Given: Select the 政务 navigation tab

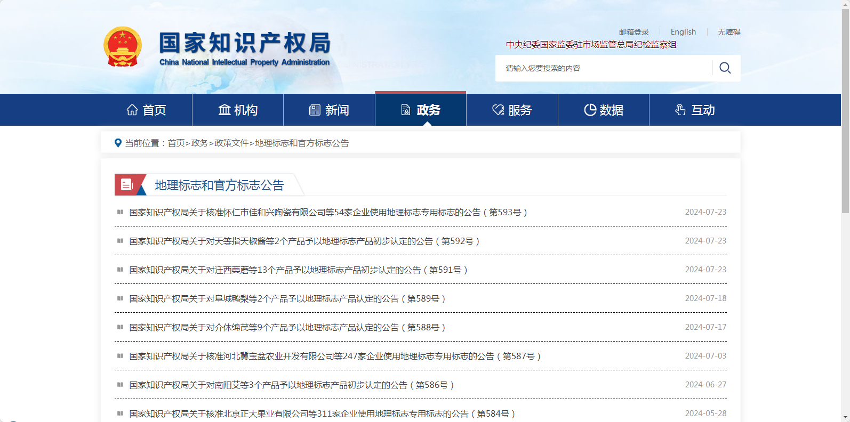Looking at the screenshot, I should coord(421,109).
